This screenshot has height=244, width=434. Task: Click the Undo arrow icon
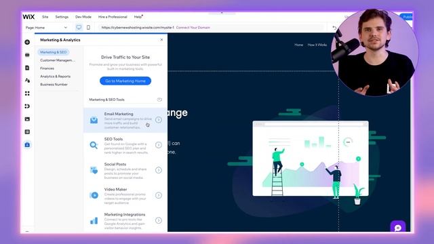334,28
